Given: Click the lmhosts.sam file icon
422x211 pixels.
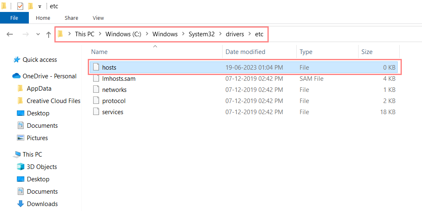Looking at the screenshot, I should tap(96, 79).
